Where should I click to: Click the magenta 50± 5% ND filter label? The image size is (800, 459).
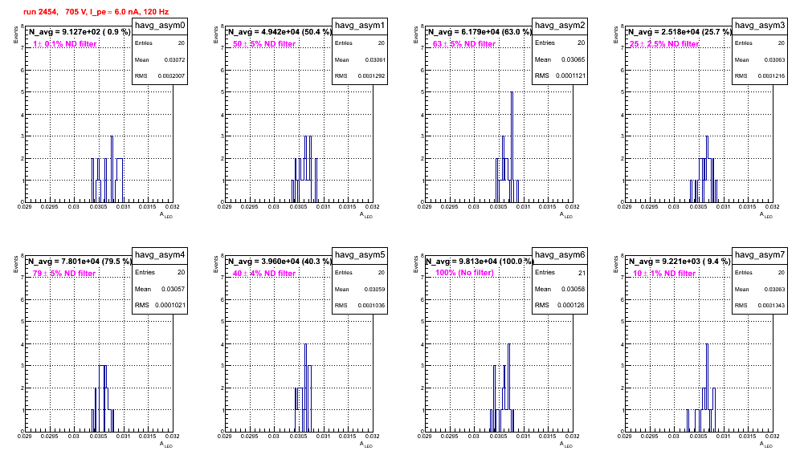(264, 44)
